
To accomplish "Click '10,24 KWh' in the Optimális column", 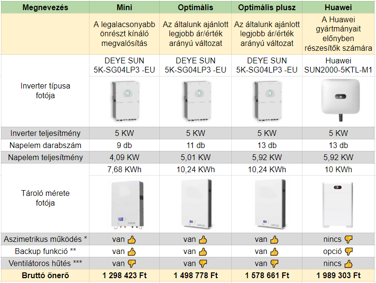I will tap(196, 170).
